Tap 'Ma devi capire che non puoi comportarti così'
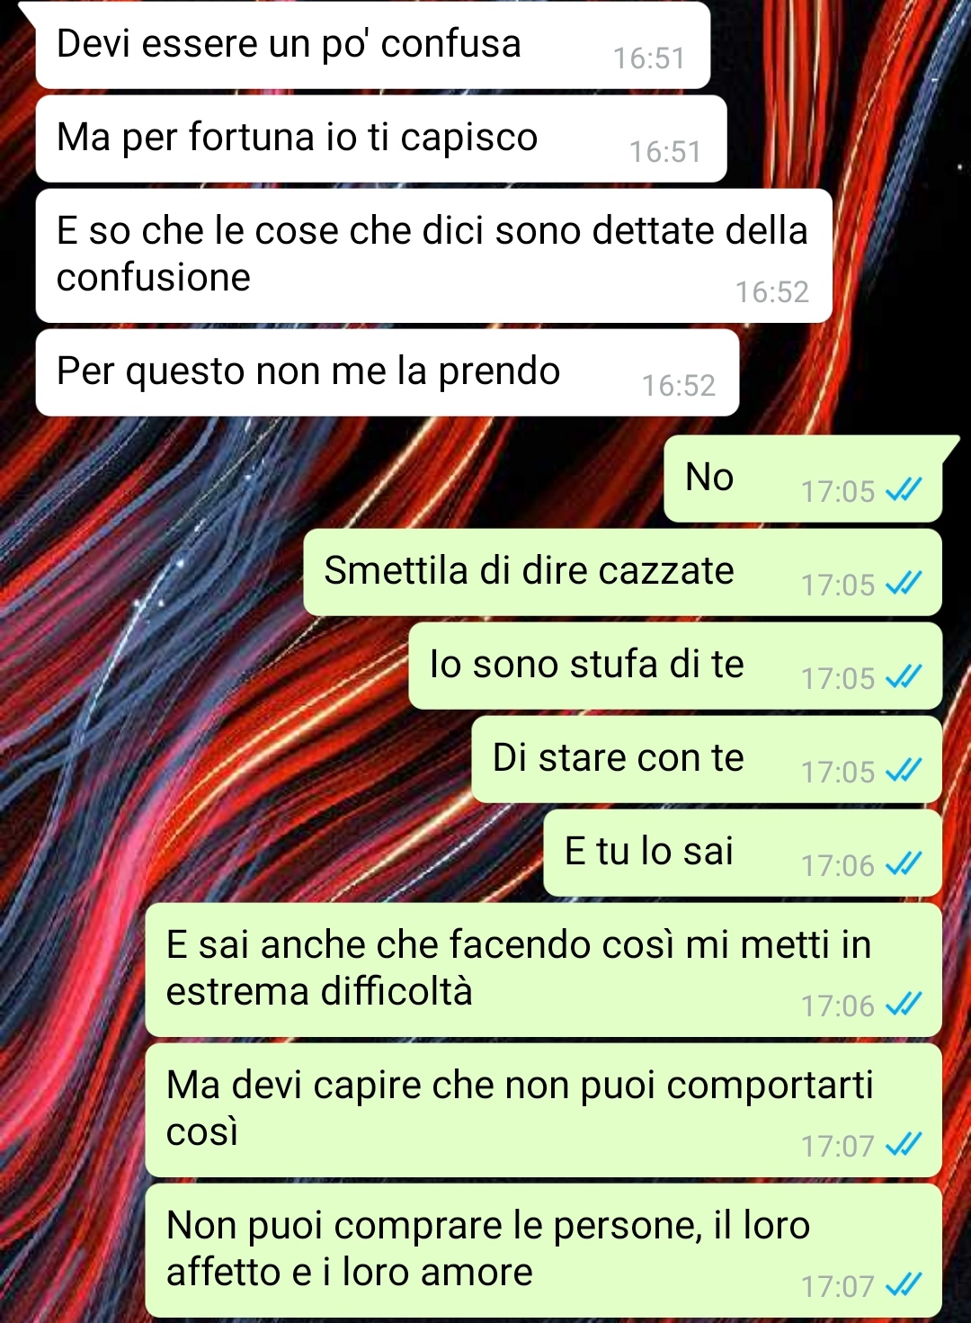 [x=543, y=1110]
